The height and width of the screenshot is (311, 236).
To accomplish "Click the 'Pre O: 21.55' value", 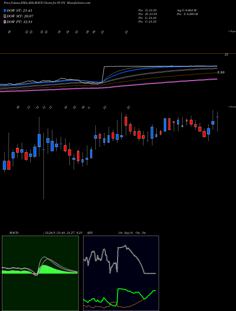I will click(147, 10).
